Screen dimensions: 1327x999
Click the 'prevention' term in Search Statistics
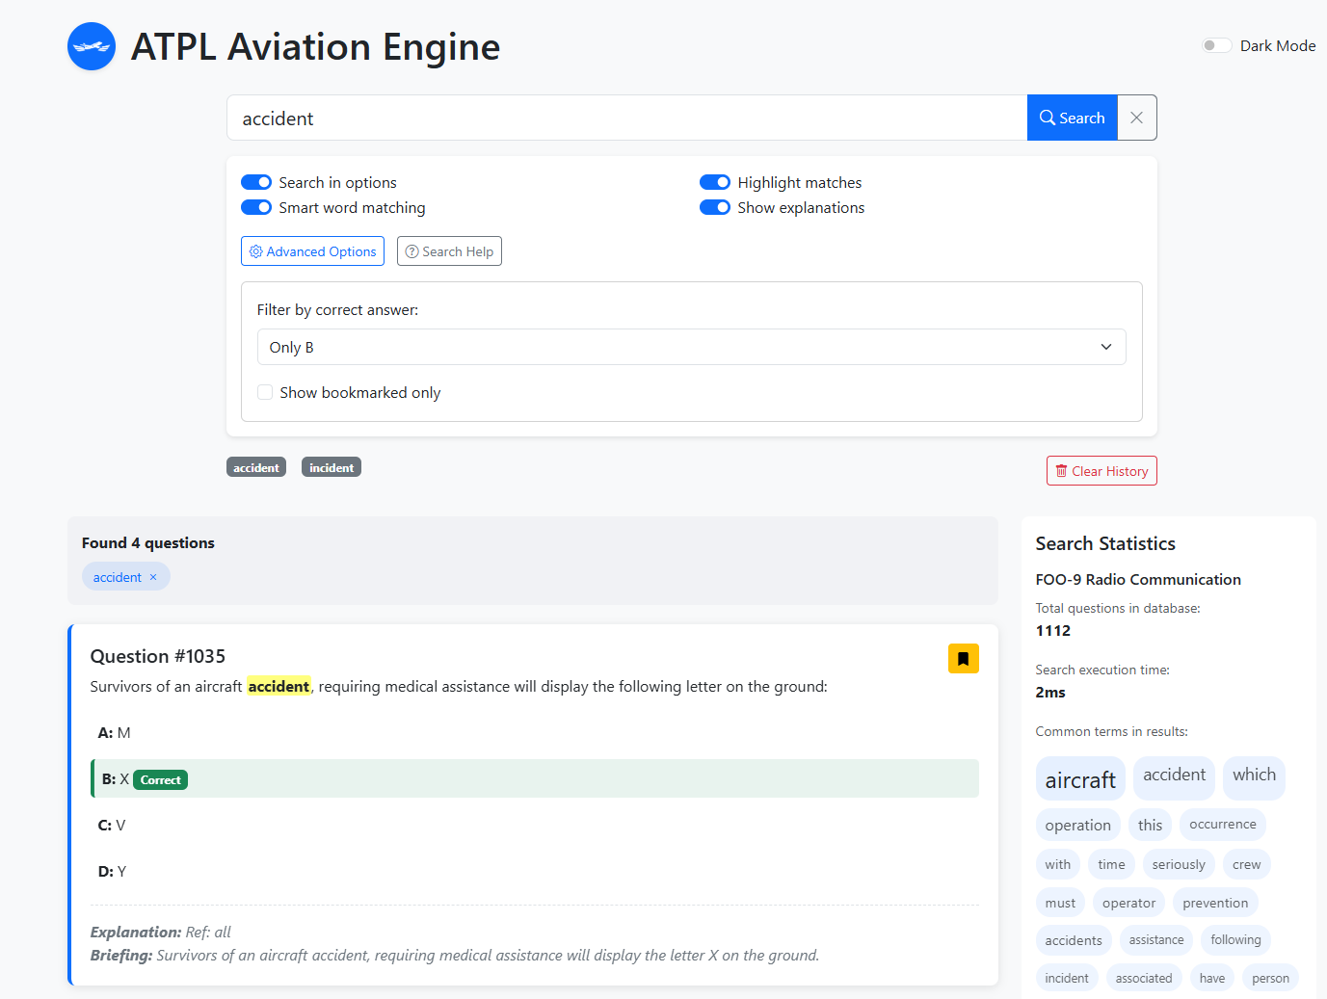(x=1215, y=902)
